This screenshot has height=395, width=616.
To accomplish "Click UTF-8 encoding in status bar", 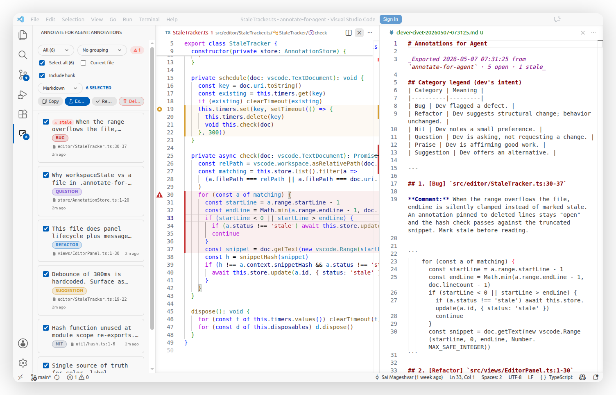I will [515, 377].
